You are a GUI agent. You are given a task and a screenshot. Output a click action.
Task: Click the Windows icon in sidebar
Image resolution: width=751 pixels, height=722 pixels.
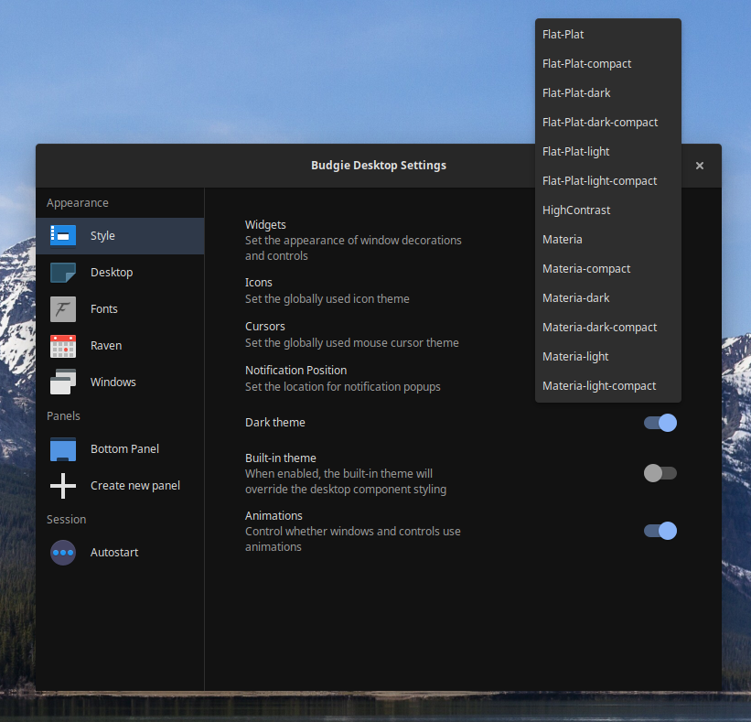point(63,382)
